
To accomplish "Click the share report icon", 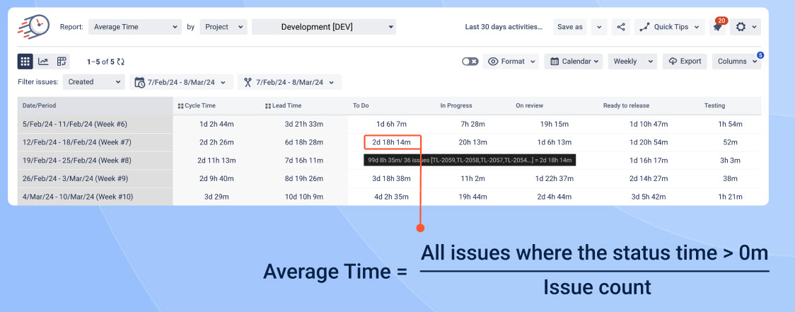I will [621, 27].
